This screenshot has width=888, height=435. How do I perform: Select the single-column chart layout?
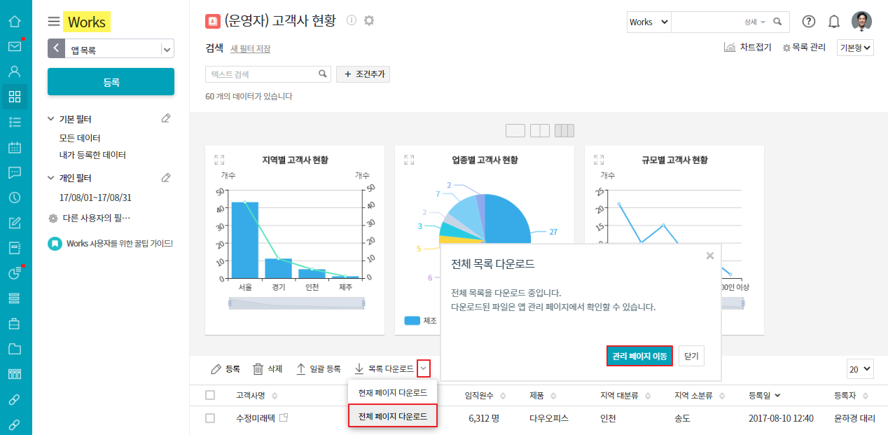(x=515, y=130)
